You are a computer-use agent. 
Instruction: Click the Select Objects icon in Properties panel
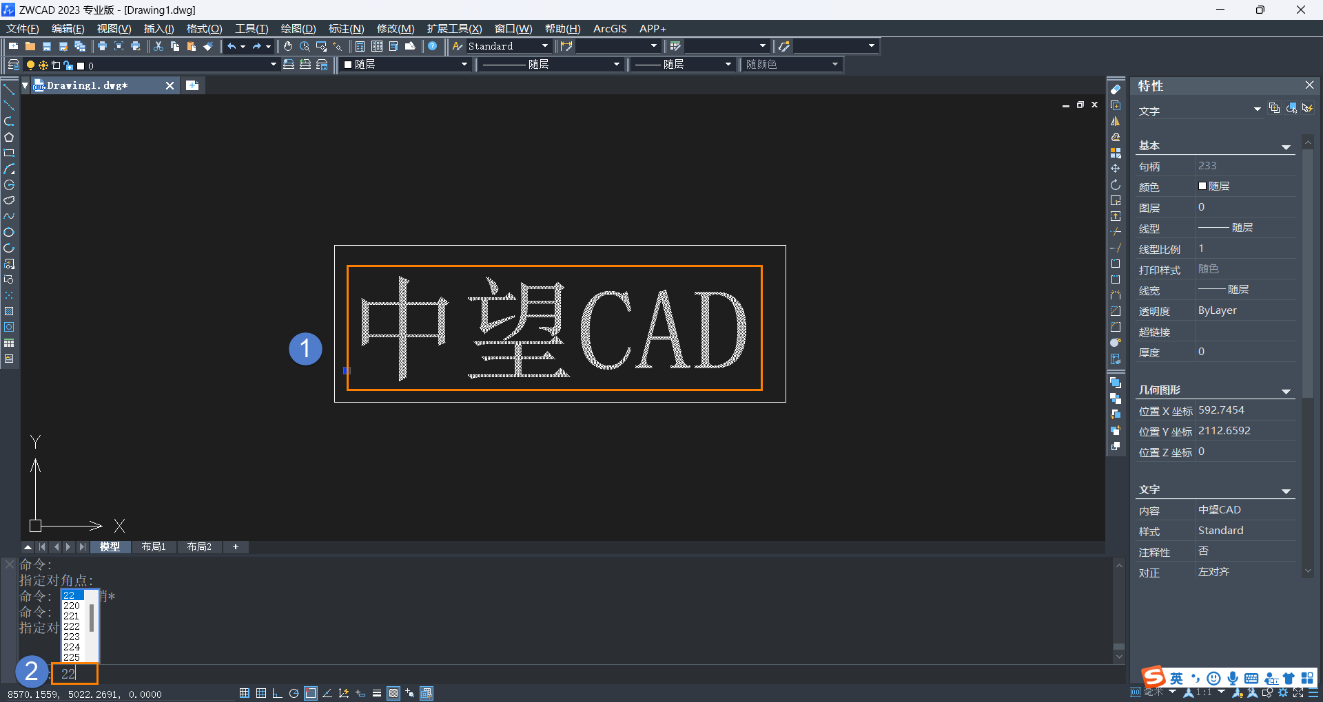[1291, 109]
